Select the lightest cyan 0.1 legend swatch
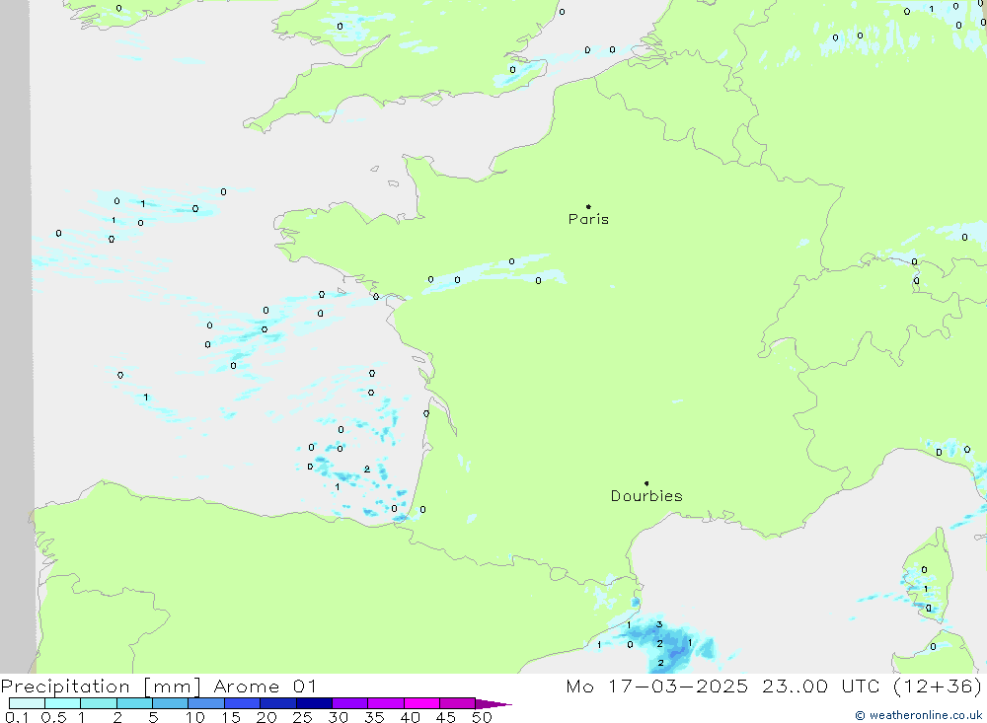Image resolution: width=987 pixels, height=723 pixels. [x=27, y=703]
